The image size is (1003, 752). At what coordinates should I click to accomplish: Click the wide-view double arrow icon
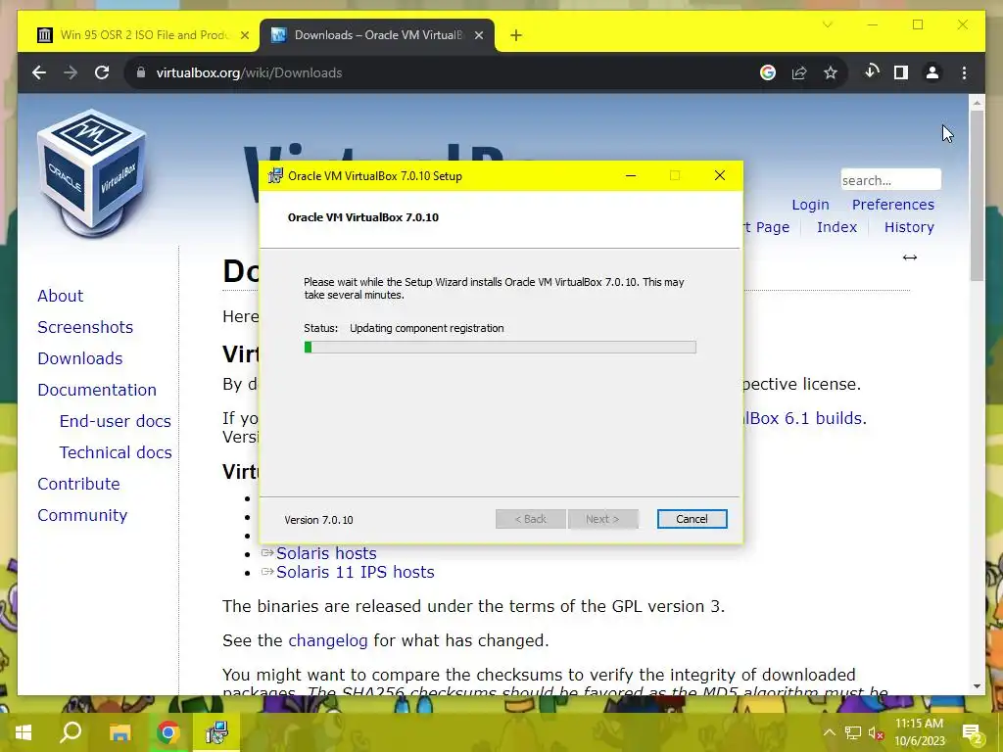click(x=910, y=258)
